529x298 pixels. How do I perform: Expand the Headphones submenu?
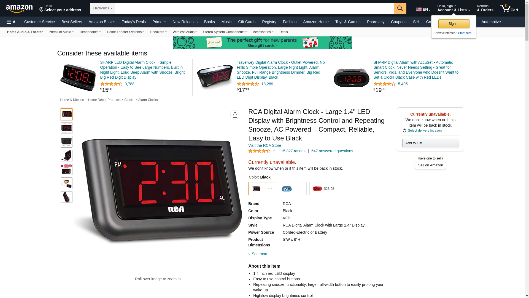coord(90,32)
